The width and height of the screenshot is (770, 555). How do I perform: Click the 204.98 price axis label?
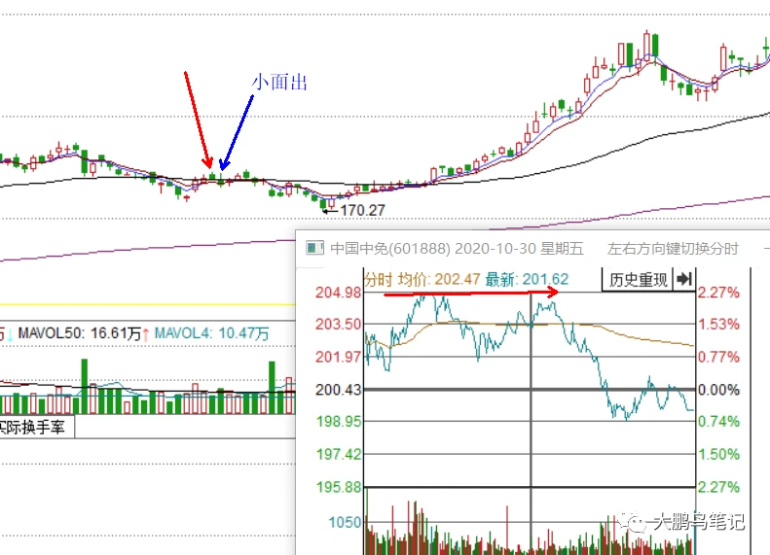[x=338, y=293]
